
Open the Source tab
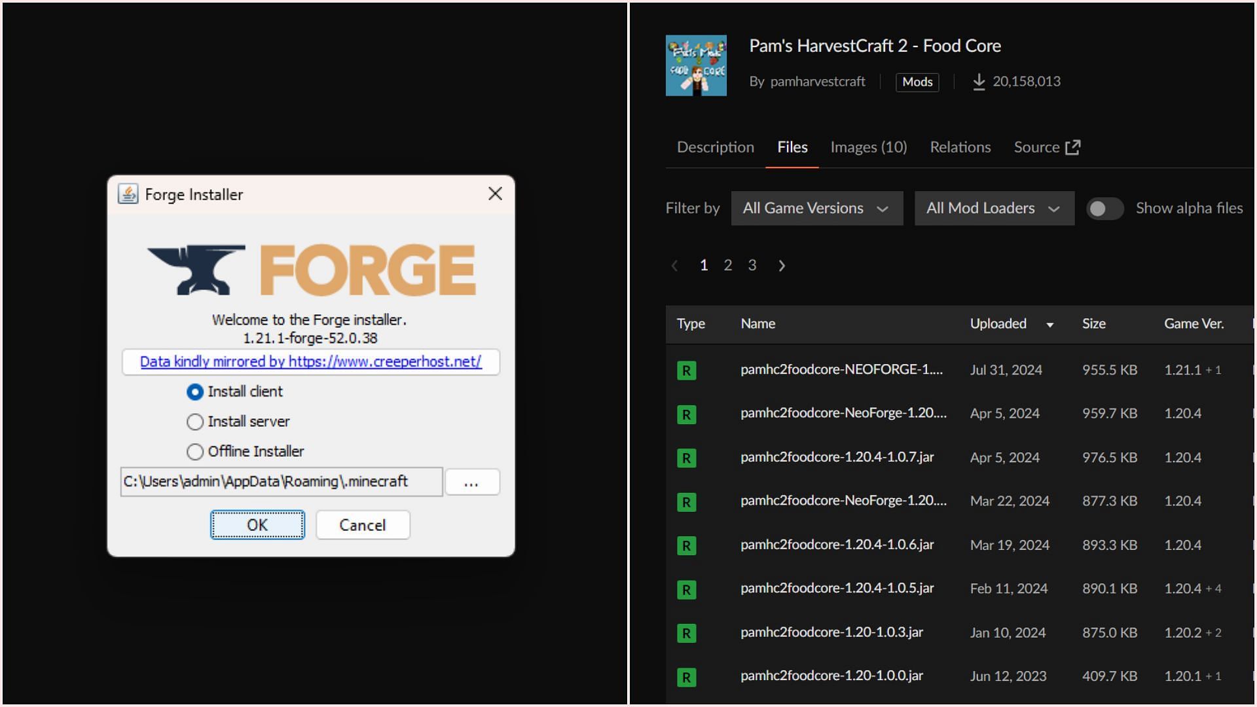click(1047, 147)
